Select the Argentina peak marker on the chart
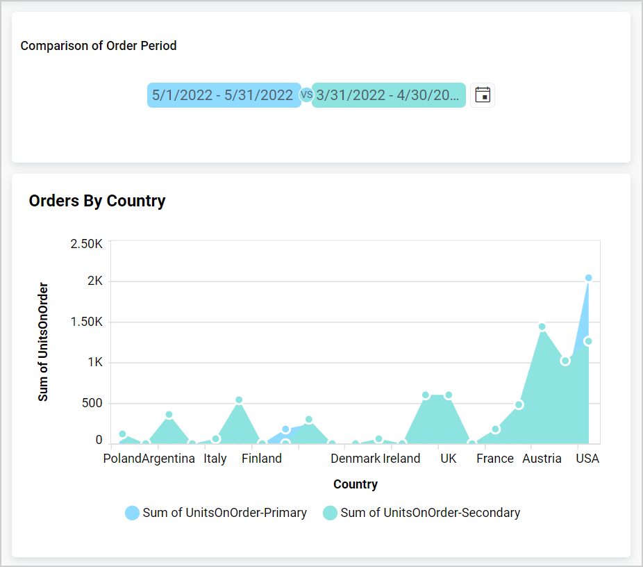 (169, 415)
